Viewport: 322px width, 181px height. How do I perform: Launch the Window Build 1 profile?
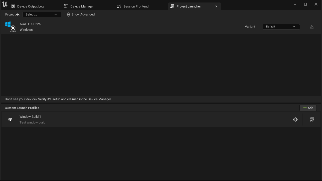(x=312, y=119)
